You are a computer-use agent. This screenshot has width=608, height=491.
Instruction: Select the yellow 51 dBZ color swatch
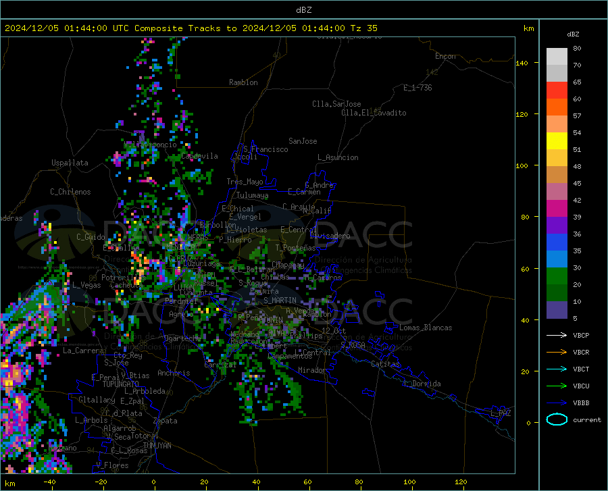pos(557,141)
